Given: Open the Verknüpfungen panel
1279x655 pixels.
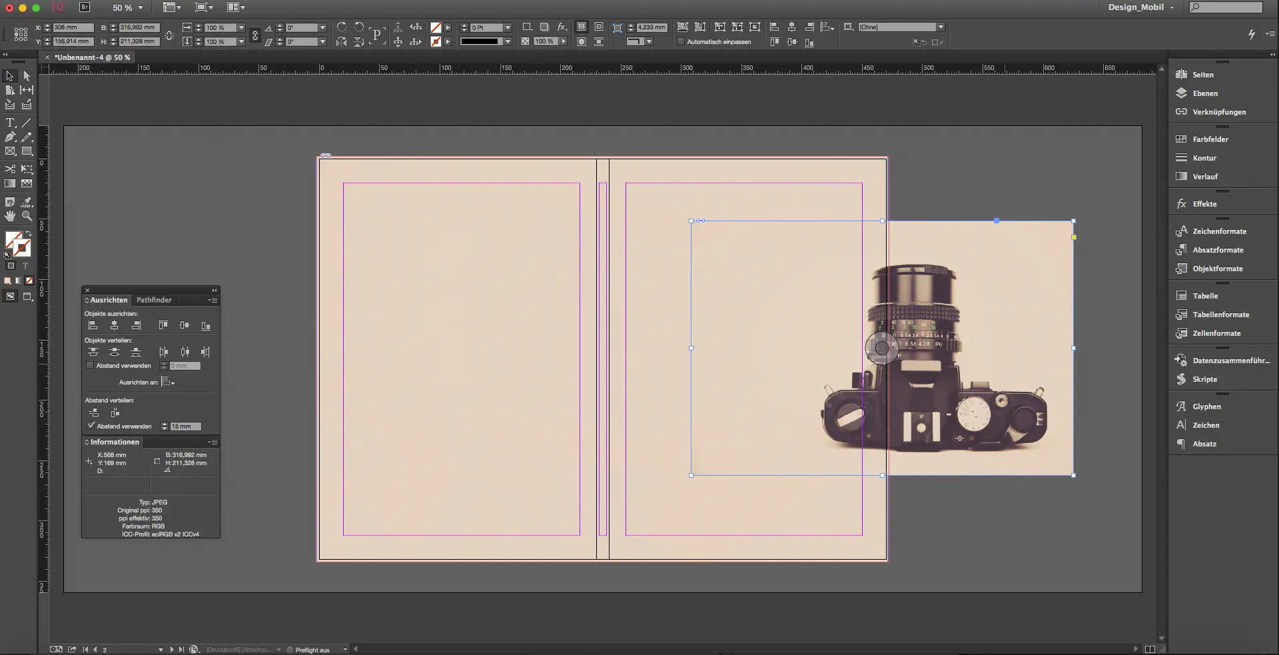Looking at the screenshot, I should pyautogui.click(x=1218, y=112).
